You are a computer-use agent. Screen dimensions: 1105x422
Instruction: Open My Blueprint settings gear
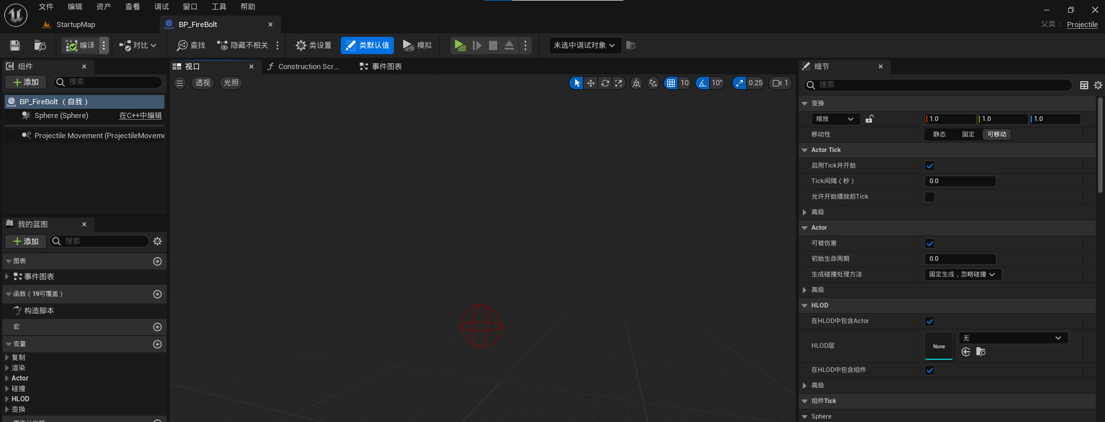tap(157, 241)
